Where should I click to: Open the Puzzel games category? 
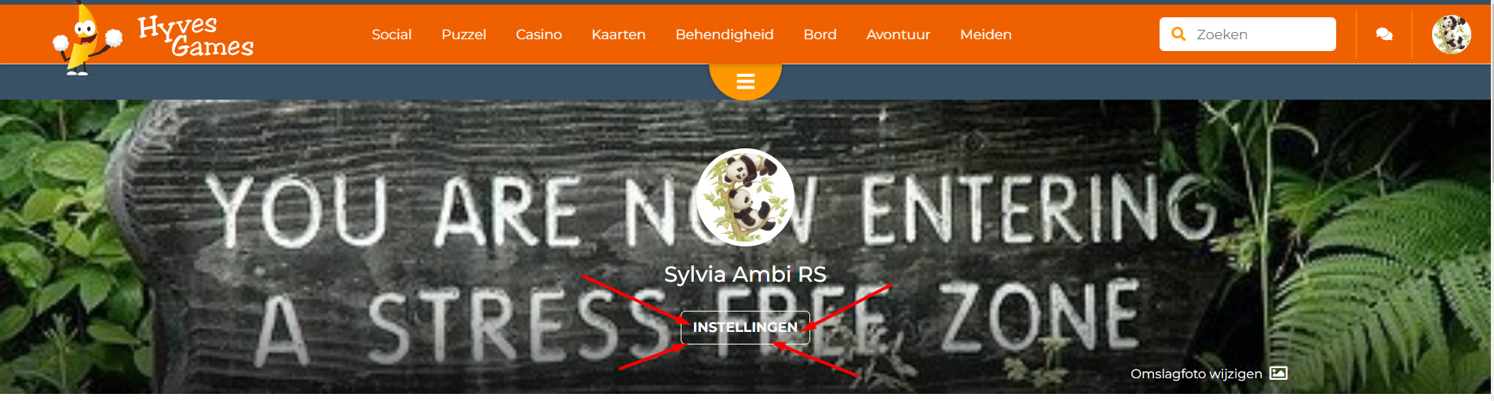(464, 35)
